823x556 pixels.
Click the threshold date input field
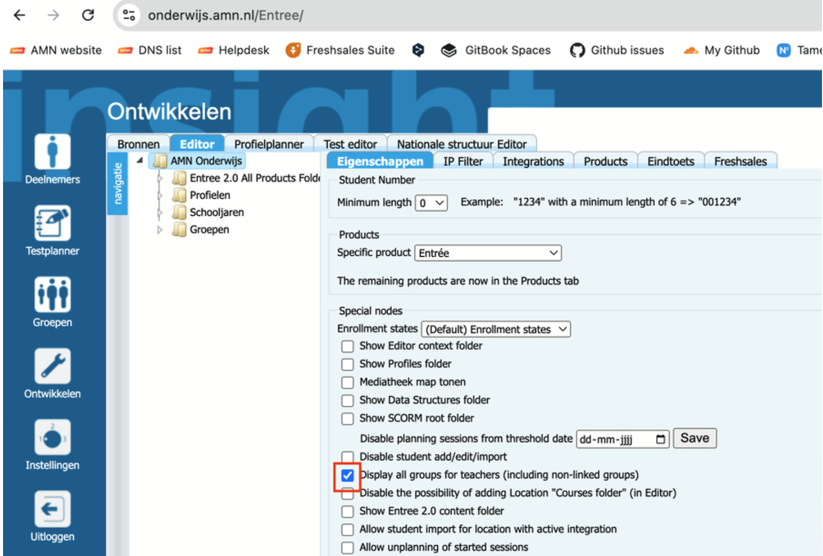click(x=616, y=439)
